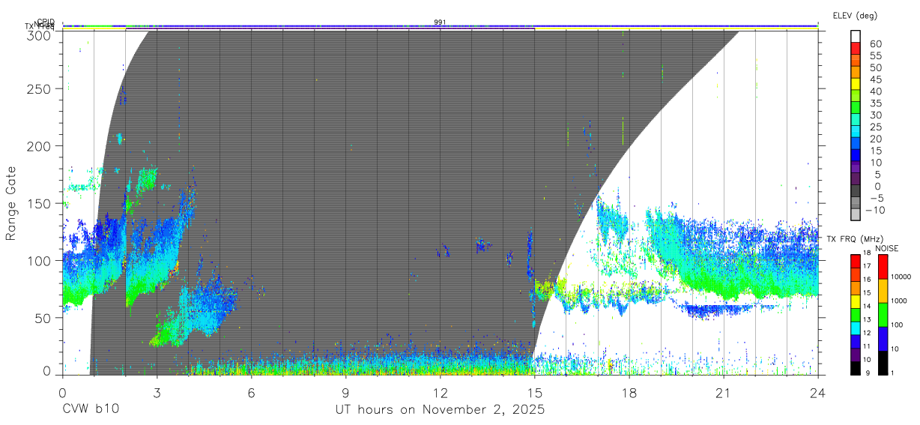Screen dimensions: 920x425
Task: Click the '10000' label on the NOISE scale
Action: click(900, 277)
